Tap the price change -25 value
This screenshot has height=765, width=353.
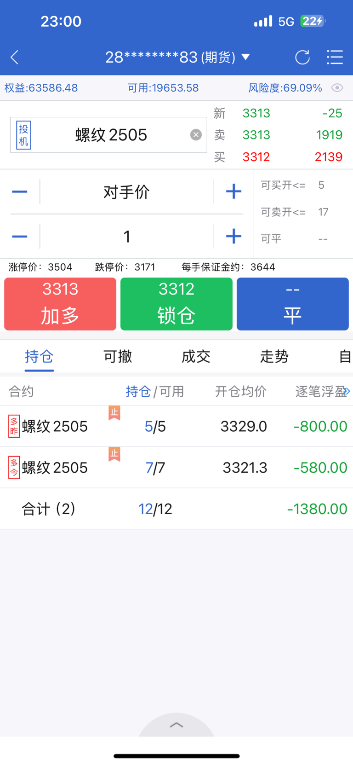tap(332, 113)
